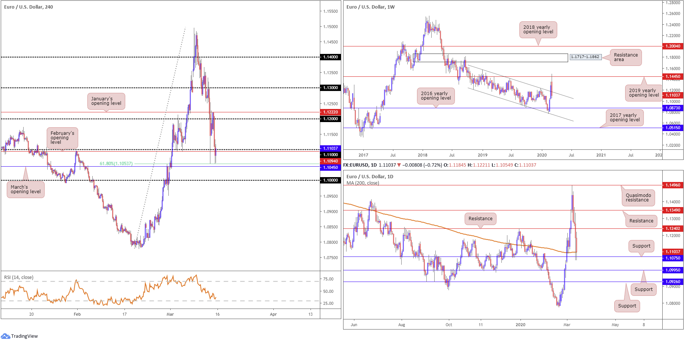Click the Resistance area callout on weekly chart
Image resolution: width=684 pixels, height=340 pixels.
pos(625,57)
